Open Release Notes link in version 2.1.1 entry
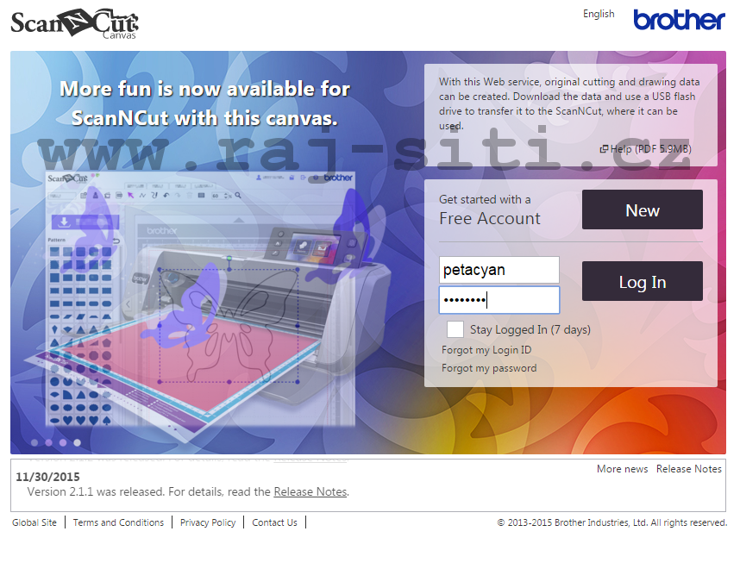The image size is (740, 569). click(x=310, y=491)
